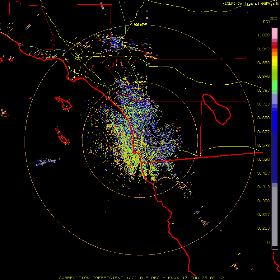Image resolution: width=280 pixels, height=280 pixels.
Task: Click the 0.307 scale value
Action: pos(264,215)
